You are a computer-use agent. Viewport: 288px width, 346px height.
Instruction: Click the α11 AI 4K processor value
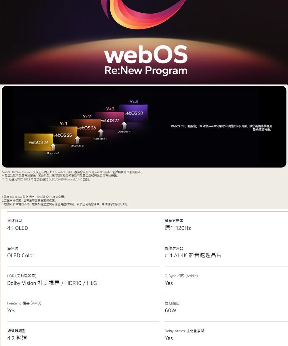193,255
